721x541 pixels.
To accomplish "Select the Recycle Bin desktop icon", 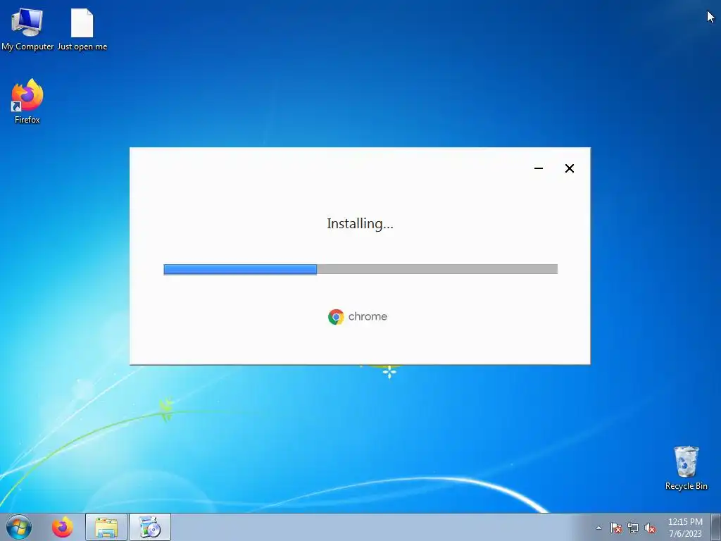I will [x=686, y=468].
